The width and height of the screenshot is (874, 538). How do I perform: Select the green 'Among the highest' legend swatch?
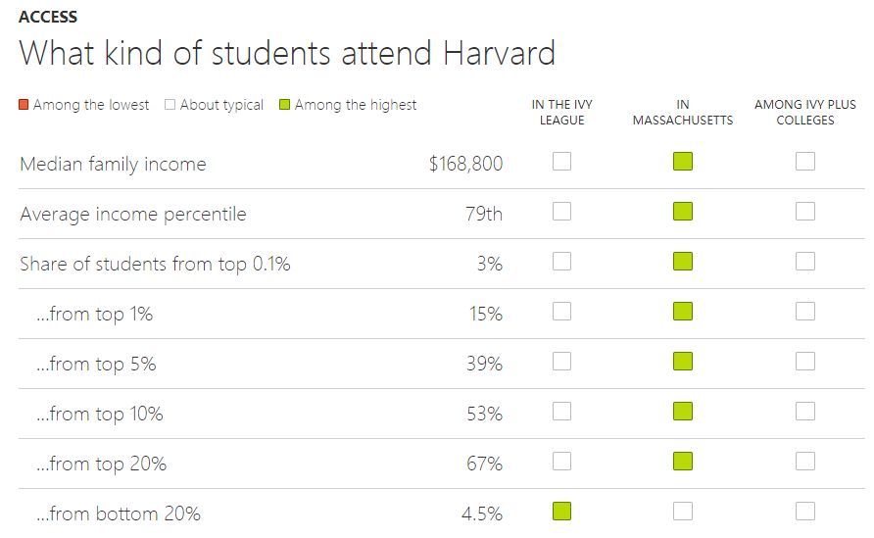[x=285, y=105]
